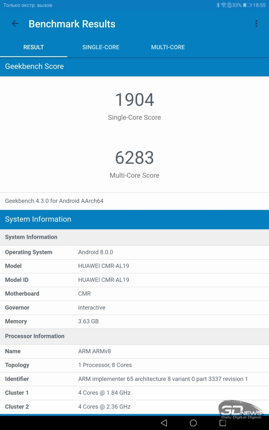The image size is (269, 430).
Task: Tap the 'Только экстр. вызов' status text
Action: click(x=28, y=5)
